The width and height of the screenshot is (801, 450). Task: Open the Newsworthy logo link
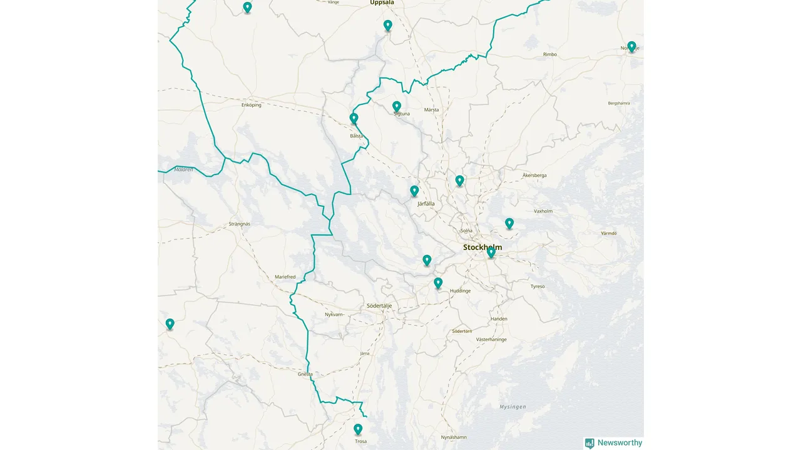coord(613,443)
